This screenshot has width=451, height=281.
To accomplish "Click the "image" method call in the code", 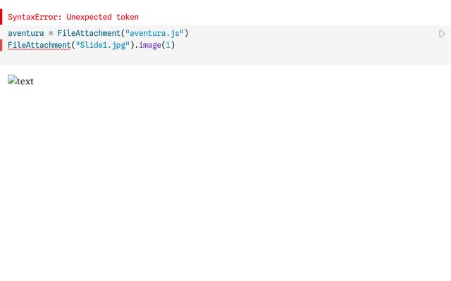I will [x=151, y=46].
